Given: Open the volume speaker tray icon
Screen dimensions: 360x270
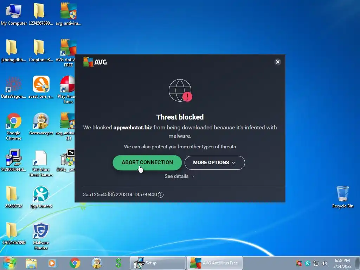Looking at the screenshot, I should click(x=324, y=263).
